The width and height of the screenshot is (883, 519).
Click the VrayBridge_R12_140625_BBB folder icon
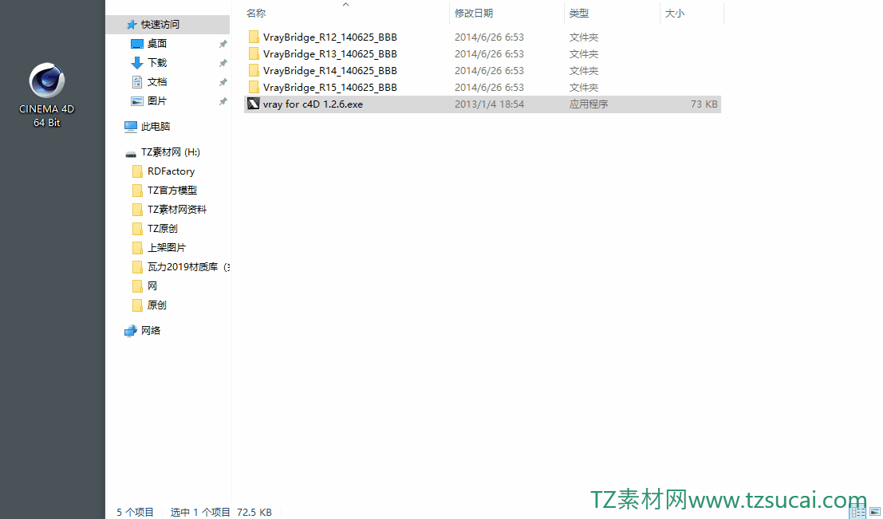pyautogui.click(x=254, y=37)
